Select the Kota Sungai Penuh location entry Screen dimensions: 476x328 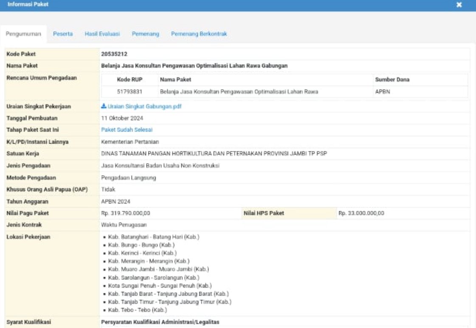[159, 286]
